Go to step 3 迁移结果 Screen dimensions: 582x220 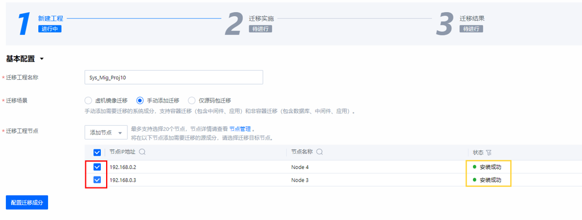pyautogui.click(x=472, y=19)
